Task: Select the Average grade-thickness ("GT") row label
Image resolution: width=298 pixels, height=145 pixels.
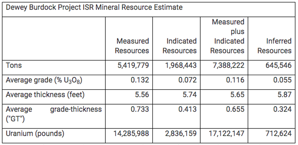Action: 54,114
